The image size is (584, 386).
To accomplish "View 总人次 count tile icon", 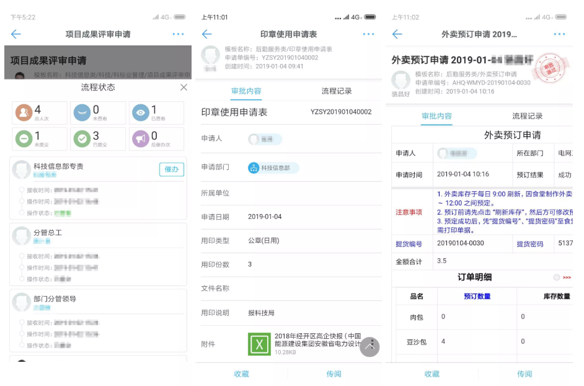I will pos(24,112).
